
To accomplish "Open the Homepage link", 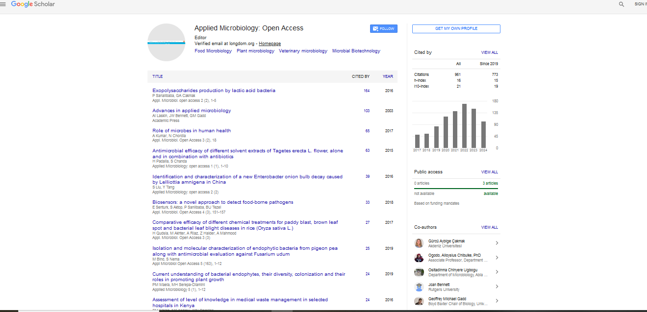I will click(x=270, y=44).
